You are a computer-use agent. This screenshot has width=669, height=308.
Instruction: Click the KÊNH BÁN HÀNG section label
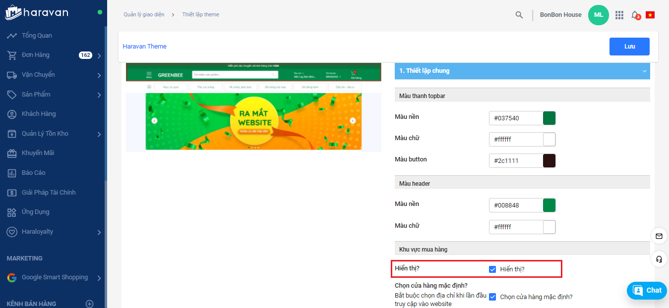coord(31,304)
